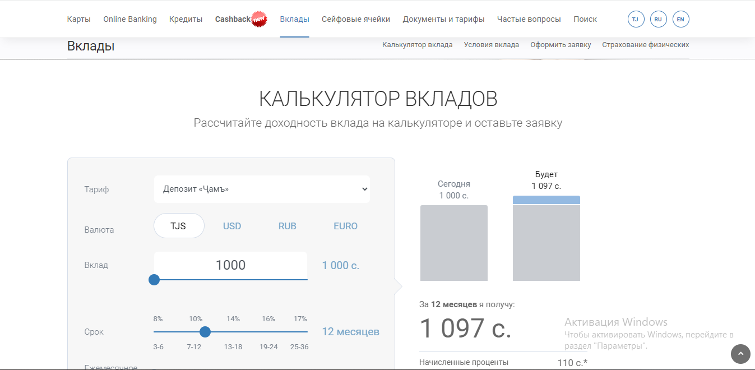Viewport: 755px width, 370px height.
Task: Switch site language to RU
Action: pos(658,19)
